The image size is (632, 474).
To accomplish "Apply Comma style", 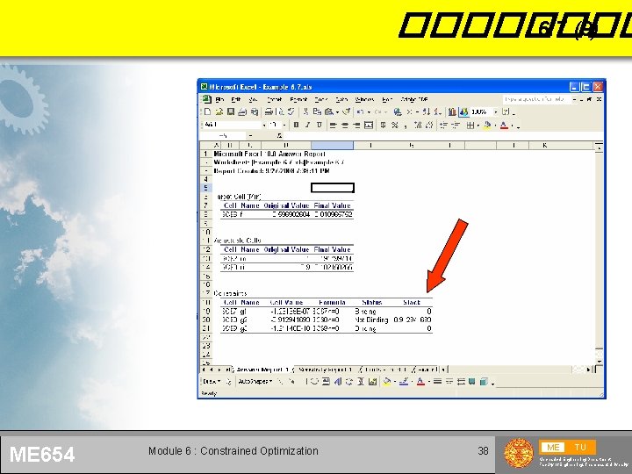I will pos(406,126).
